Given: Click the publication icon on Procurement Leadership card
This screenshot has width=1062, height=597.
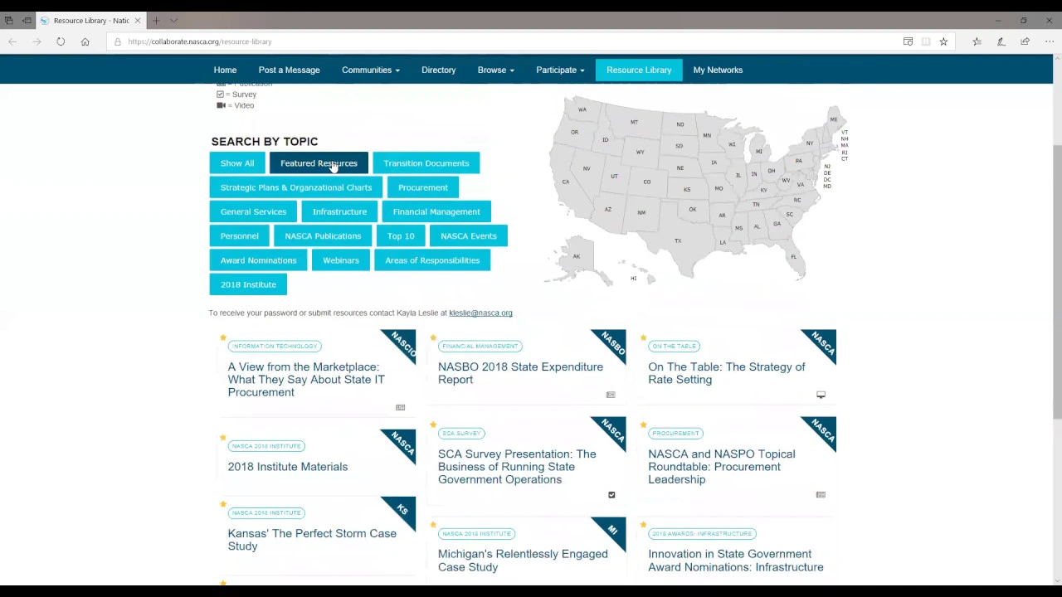Looking at the screenshot, I should pyautogui.click(x=821, y=495).
